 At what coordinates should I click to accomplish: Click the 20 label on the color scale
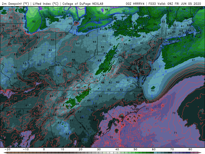[80, 149]
